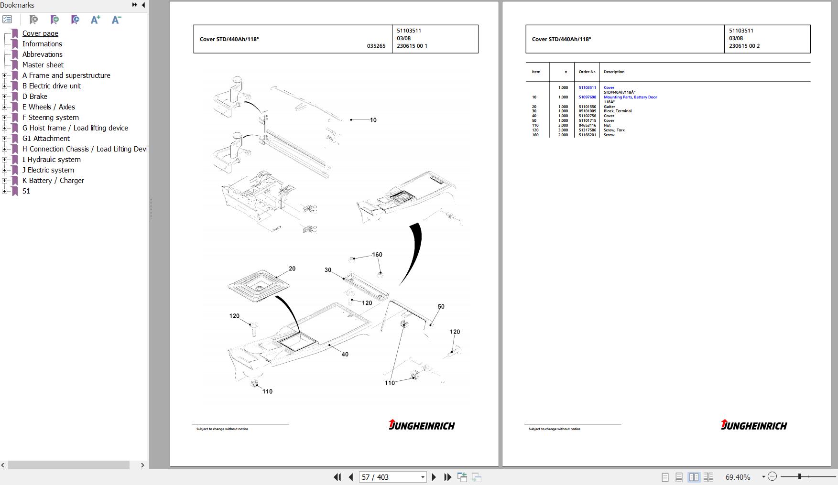Open the Abbrevations bookmark
The height and width of the screenshot is (485, 838).
click(43, 54)
